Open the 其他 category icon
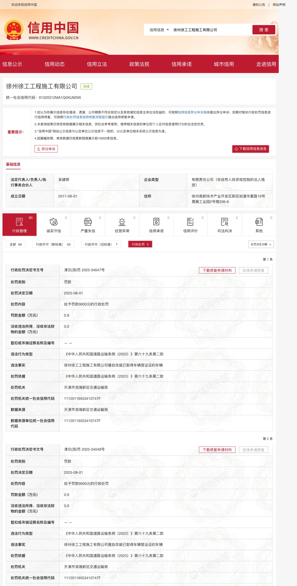Screen dimensions: 297x586 [x=259, y=222]
